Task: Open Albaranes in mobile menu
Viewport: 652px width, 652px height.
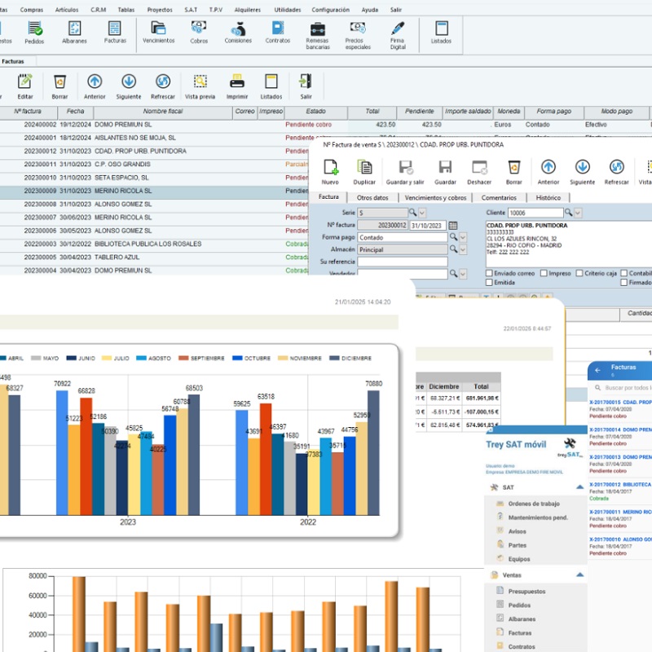Action: pyautogui.click(x=522, y=619)
